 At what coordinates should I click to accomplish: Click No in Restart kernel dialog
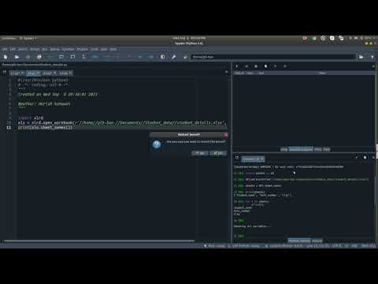[200, 153]
